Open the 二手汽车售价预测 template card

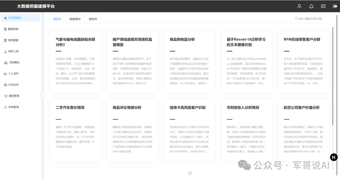click(x=75, y=130)
